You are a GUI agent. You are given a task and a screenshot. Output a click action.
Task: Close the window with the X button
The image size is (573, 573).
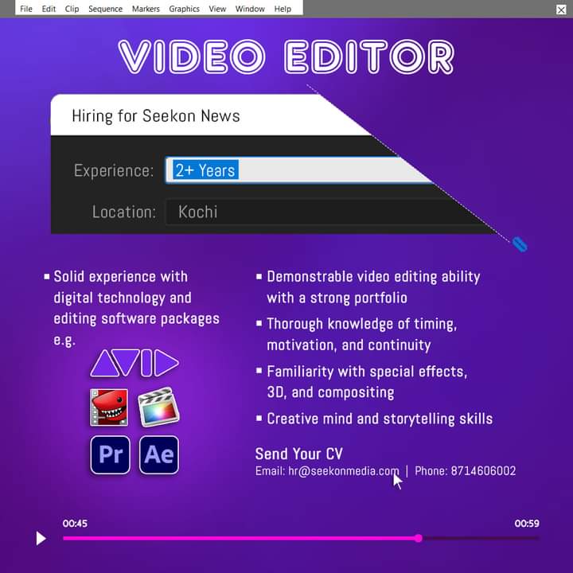click(x=561, y=10)
